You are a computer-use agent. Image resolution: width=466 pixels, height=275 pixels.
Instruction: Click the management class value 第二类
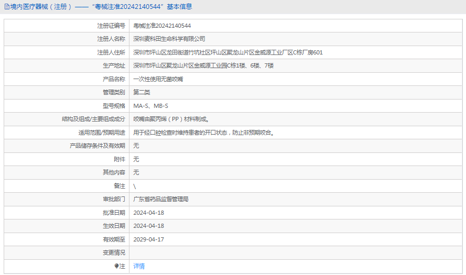[x=142, y=92]
